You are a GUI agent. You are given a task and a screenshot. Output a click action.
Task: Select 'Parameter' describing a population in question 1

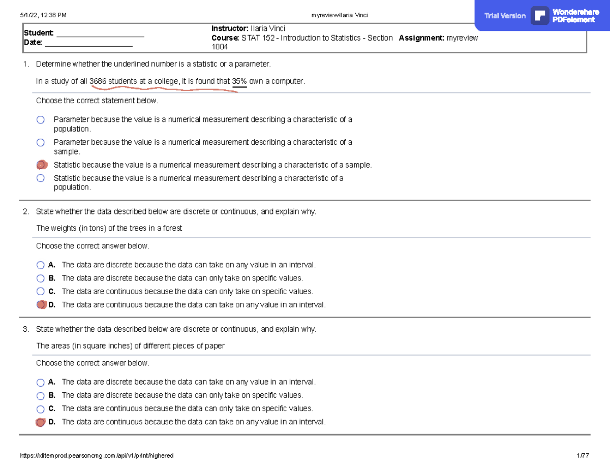(x=41, y=120)
